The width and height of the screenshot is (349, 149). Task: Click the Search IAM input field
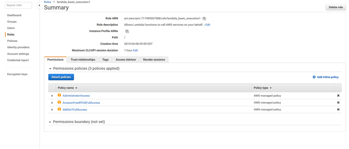pos(19,5)
